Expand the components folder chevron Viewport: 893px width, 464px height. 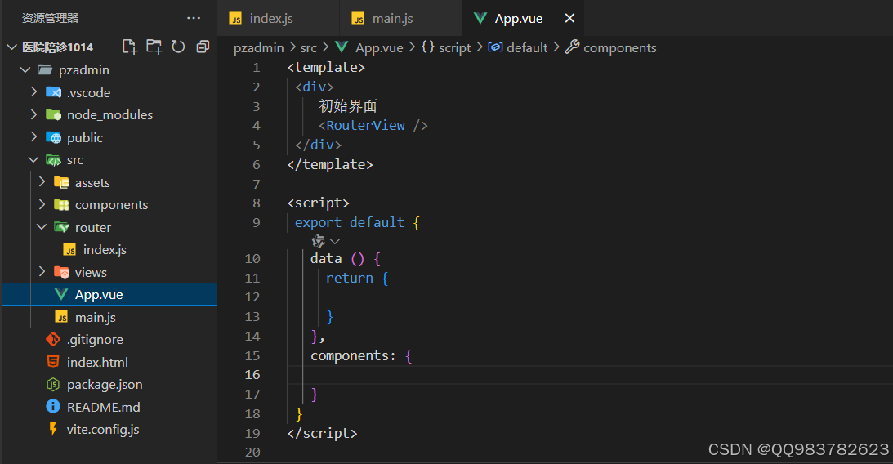click(x=42, y=204)
